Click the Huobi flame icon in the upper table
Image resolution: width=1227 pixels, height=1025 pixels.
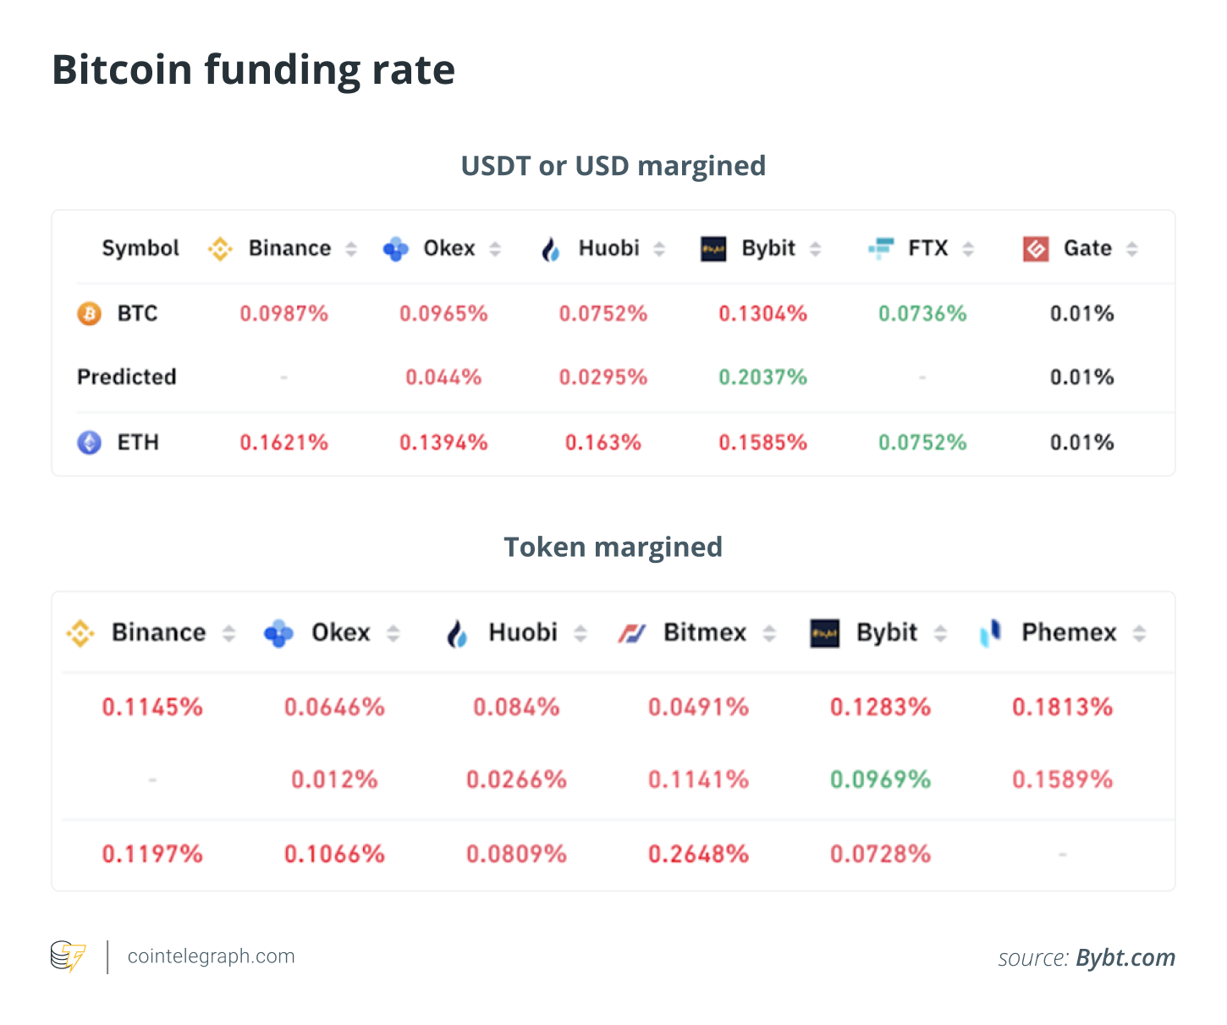pos(551,249)
